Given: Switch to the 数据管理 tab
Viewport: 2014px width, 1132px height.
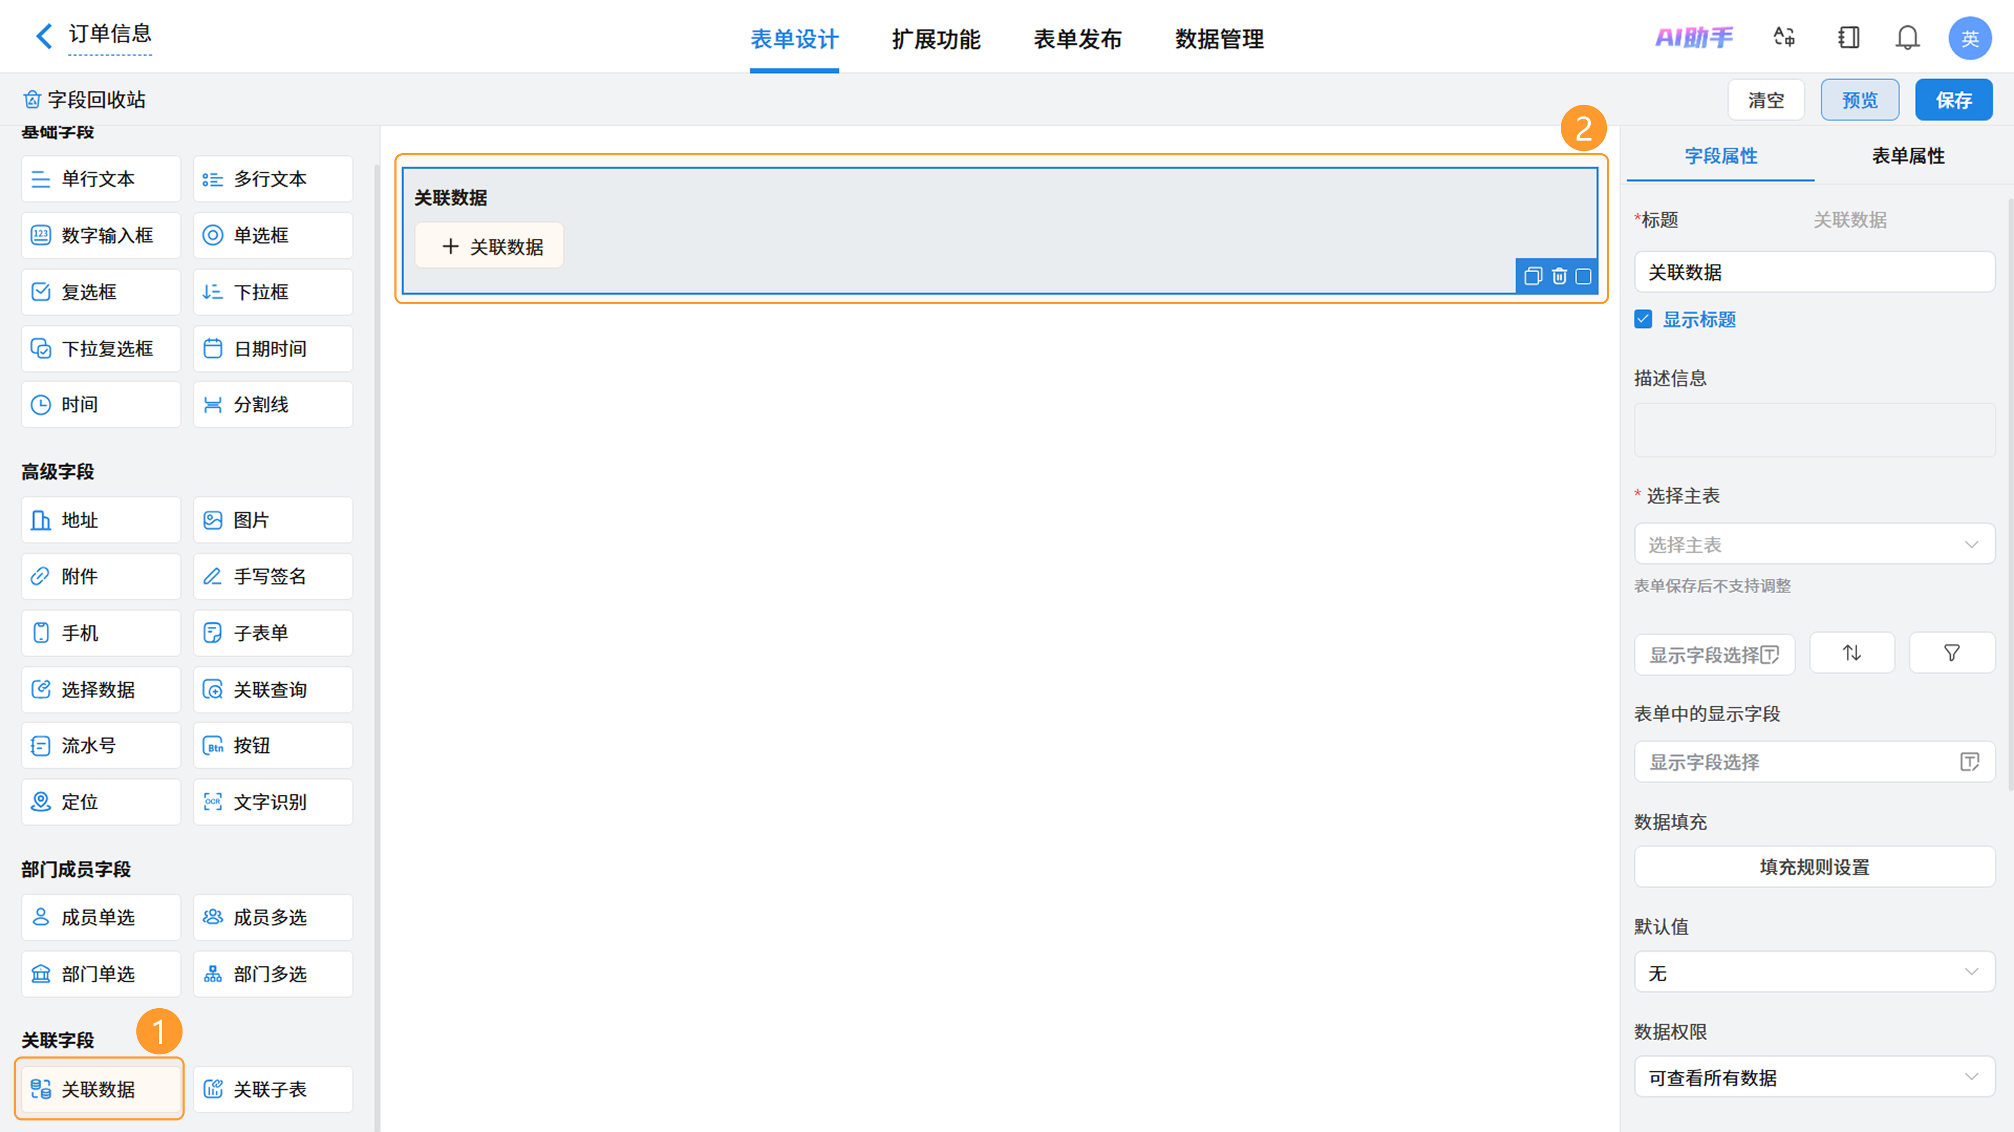Looking at the screenshot, I should (1219, 38).
